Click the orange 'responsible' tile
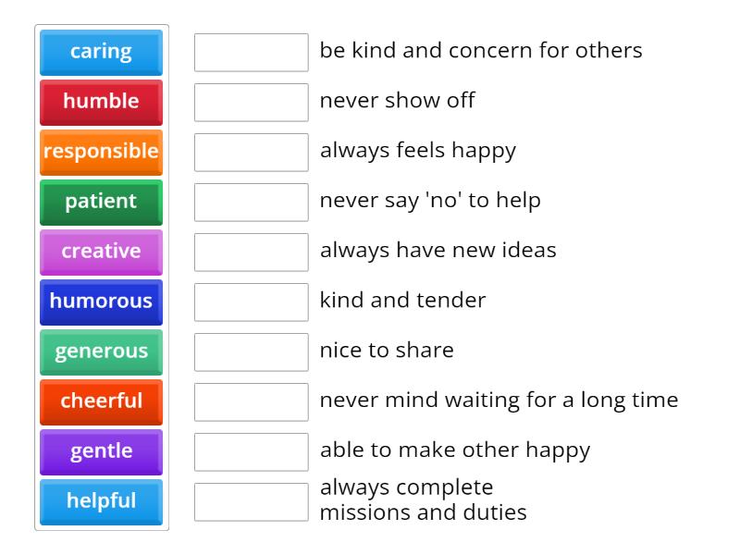Screen dimensions: 740x555 click(x=101, y=152)
